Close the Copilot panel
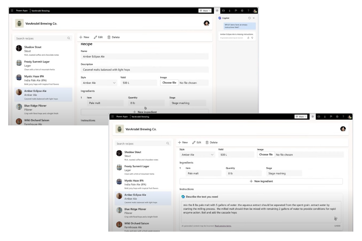Image resolution: width=362 pixels, height=241 pixels. tap(254, 18)
